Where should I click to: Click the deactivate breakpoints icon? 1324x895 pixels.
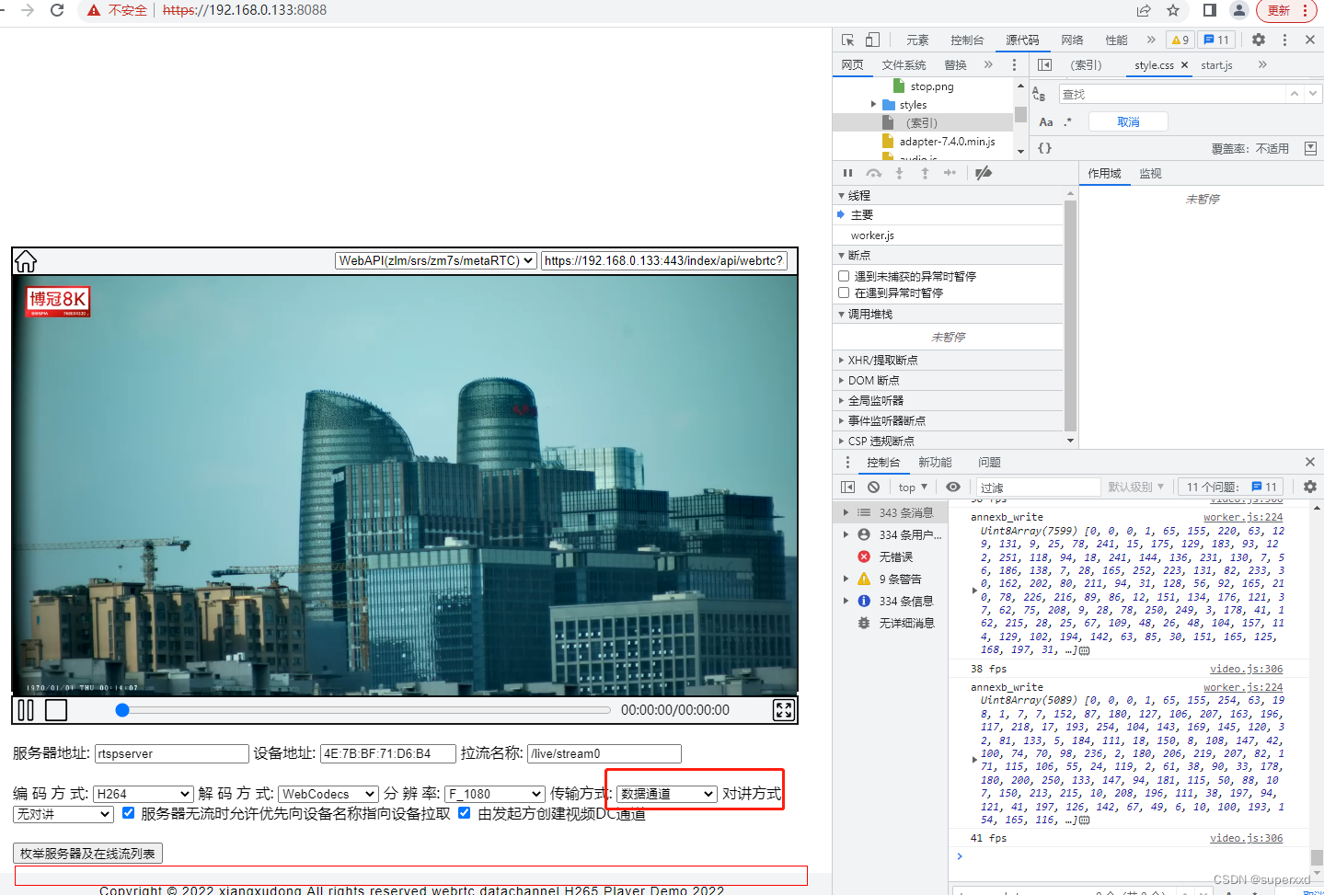point(984,173)
